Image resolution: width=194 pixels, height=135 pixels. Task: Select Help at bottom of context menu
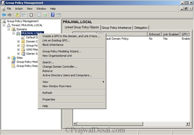[x=72, y=106]
